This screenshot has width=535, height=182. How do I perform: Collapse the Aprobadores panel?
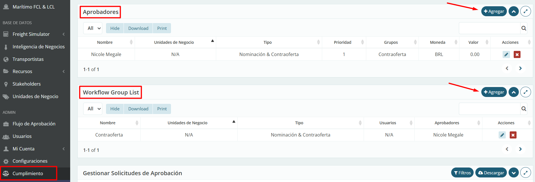[x=513, y=11]
